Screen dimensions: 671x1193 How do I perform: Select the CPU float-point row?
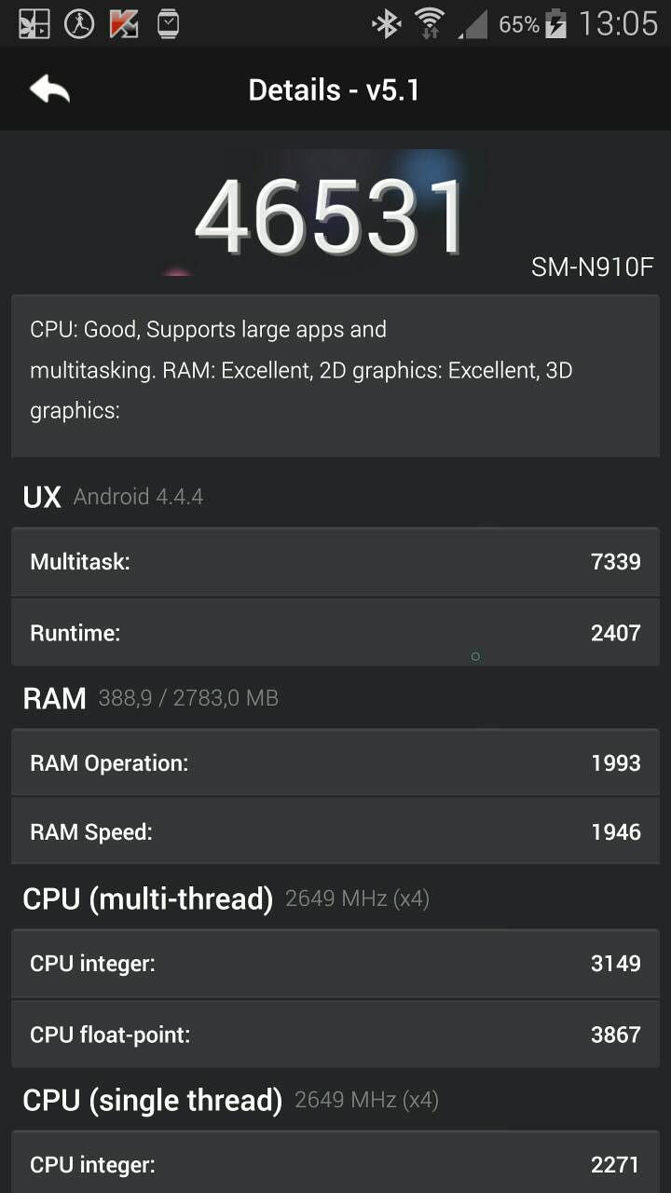coord(335,1034)
